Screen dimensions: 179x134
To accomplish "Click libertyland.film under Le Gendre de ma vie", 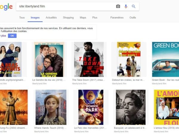I will tap(39, 83).
